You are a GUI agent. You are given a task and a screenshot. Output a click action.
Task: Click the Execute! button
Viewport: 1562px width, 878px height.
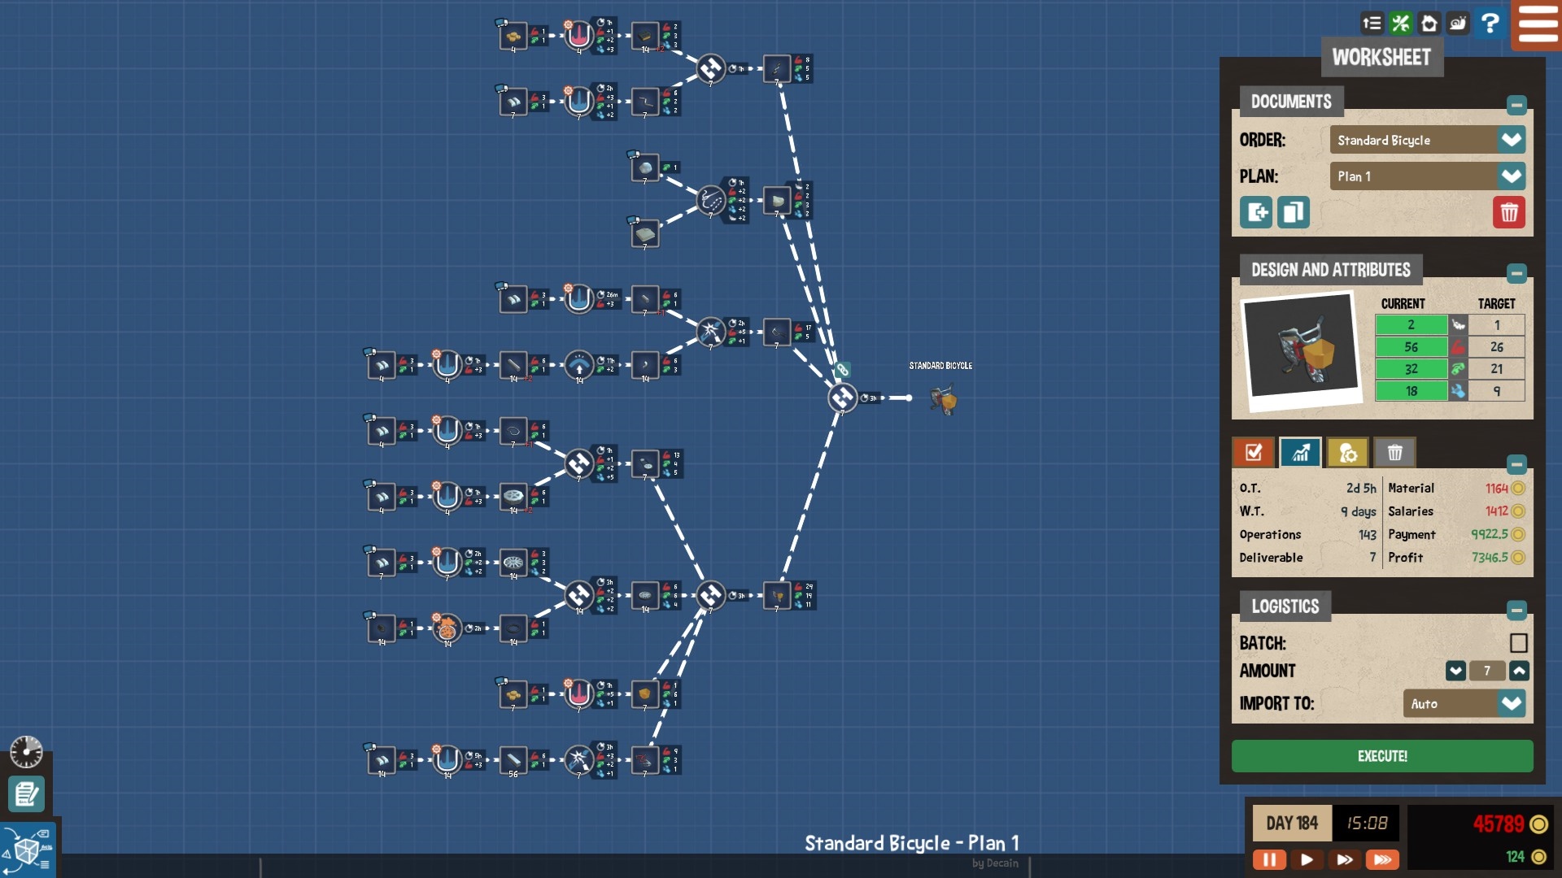pos(1381,756)
